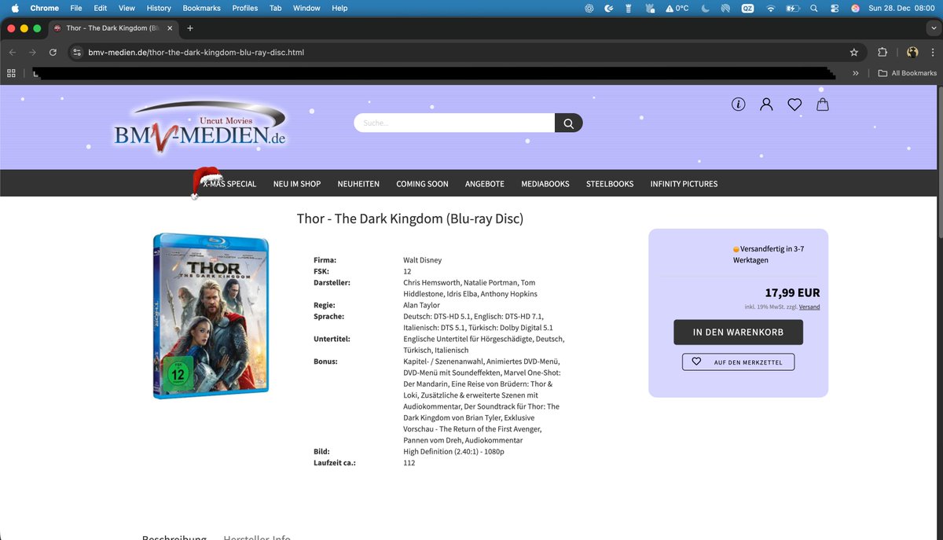Click AUF DEN MERKZETTEL button

[x=739, y=362]
